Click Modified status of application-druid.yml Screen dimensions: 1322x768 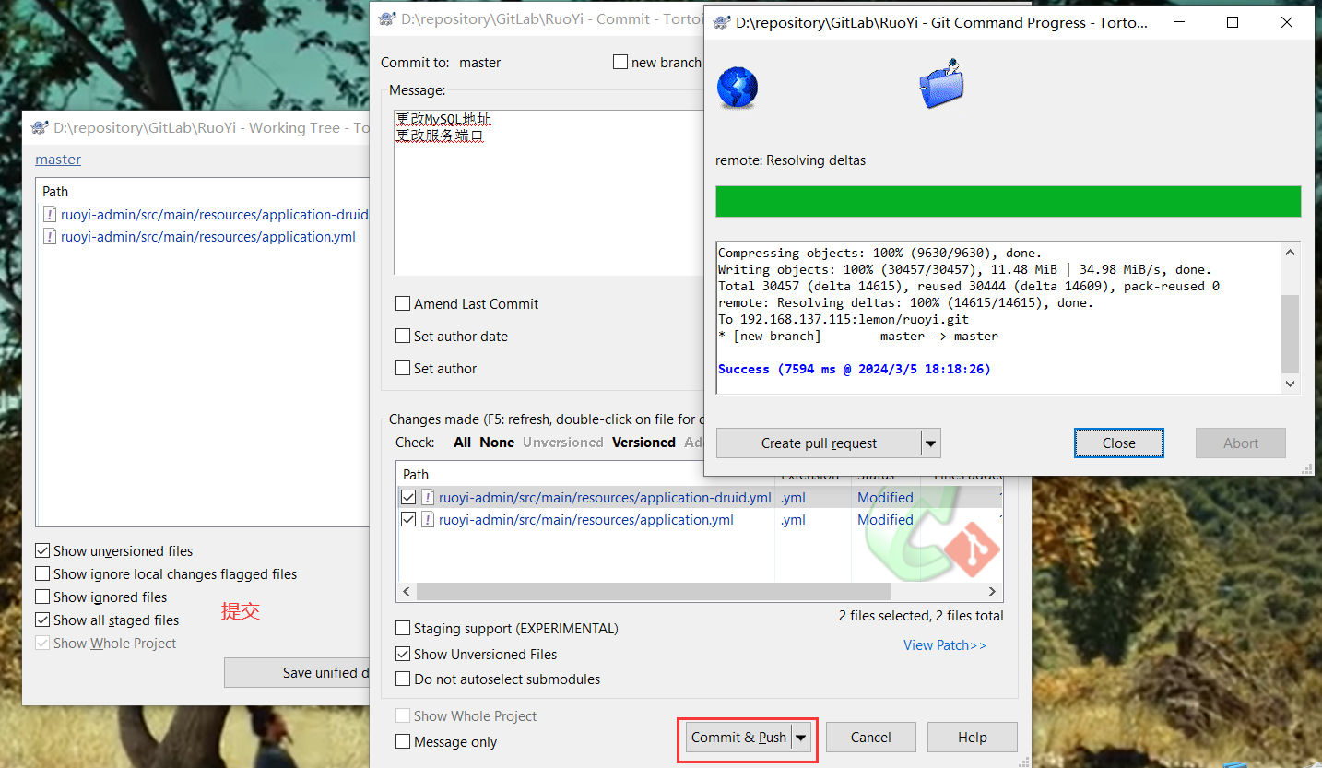tap(885, 498)
